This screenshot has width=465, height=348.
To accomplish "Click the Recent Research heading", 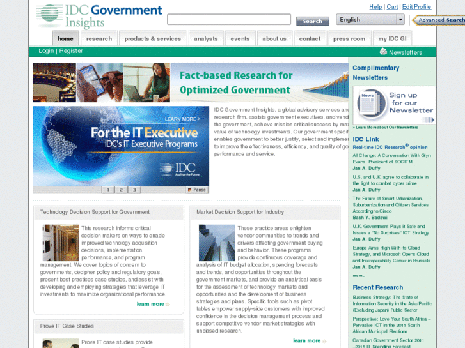I will (x=378, y=287).
